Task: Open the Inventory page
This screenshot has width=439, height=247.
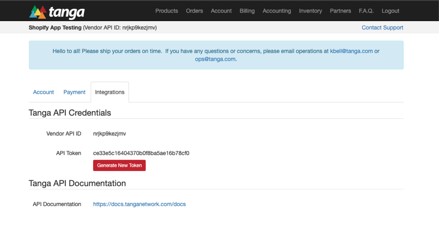Action: point(310,11)
